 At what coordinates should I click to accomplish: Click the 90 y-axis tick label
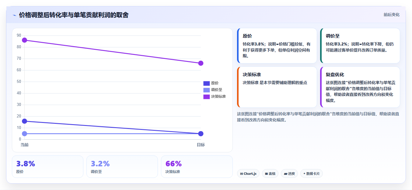(19, 36)
